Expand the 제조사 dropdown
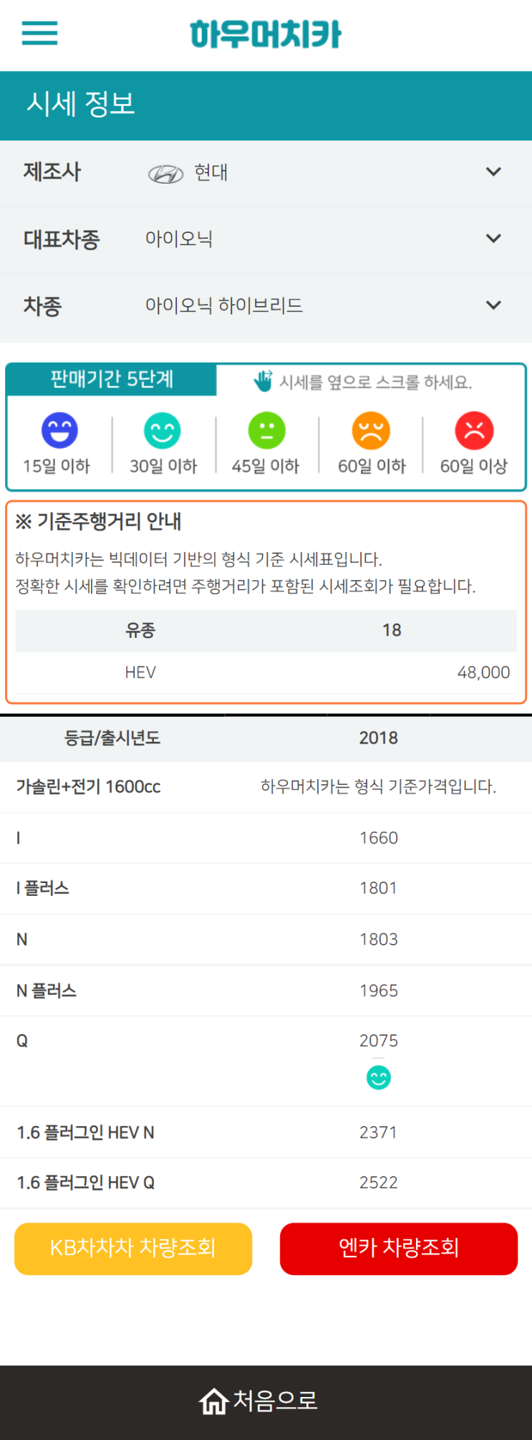532x1440 pixels. click(493, 172)
